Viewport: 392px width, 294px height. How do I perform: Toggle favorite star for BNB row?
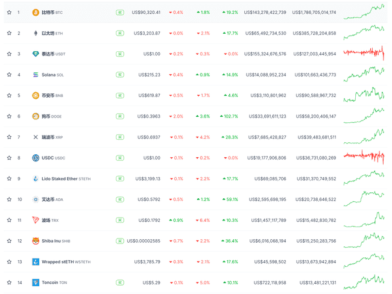pos(9,95)
